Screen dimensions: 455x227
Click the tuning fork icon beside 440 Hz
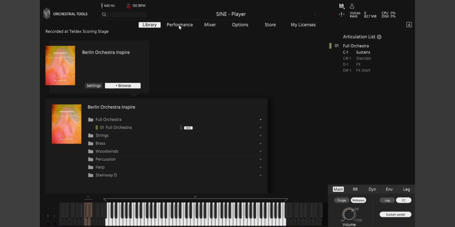point(102,6)
